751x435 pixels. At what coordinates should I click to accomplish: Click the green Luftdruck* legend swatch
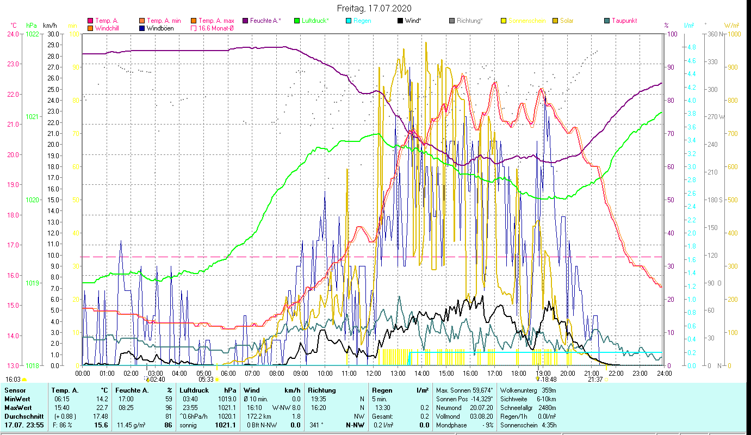click(296, 21)
